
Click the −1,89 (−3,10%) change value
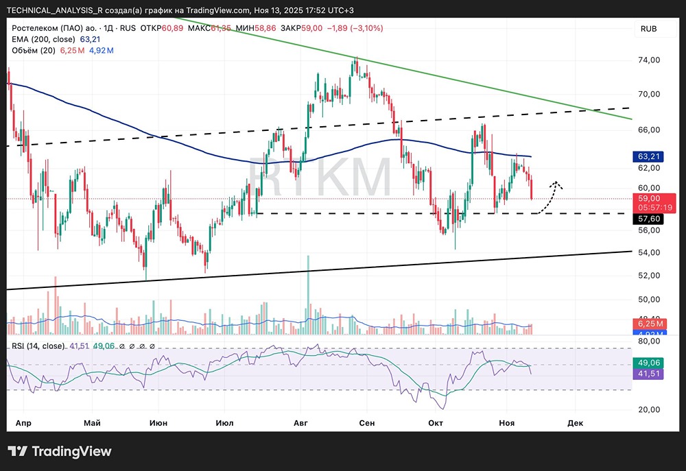click(x=355, y=28)
